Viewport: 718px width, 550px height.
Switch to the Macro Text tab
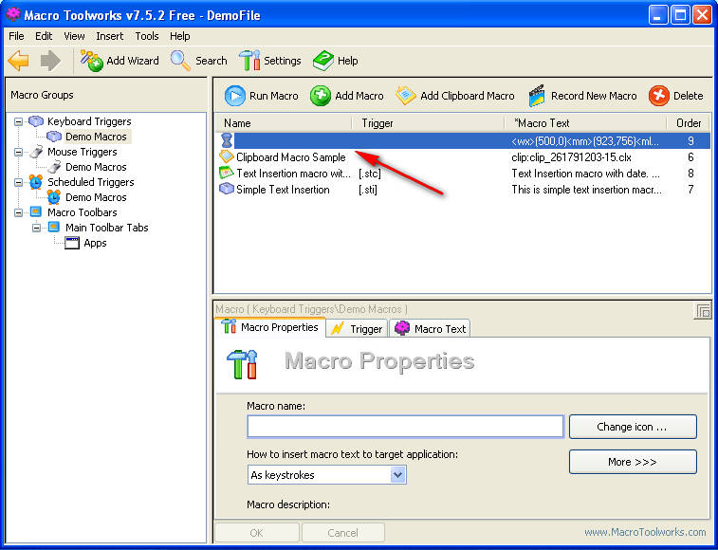pyautogui.click(x=430, y=329)
